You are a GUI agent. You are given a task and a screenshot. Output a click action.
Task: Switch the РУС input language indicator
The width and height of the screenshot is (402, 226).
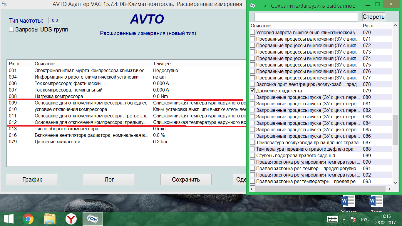(x=365, y=219)
